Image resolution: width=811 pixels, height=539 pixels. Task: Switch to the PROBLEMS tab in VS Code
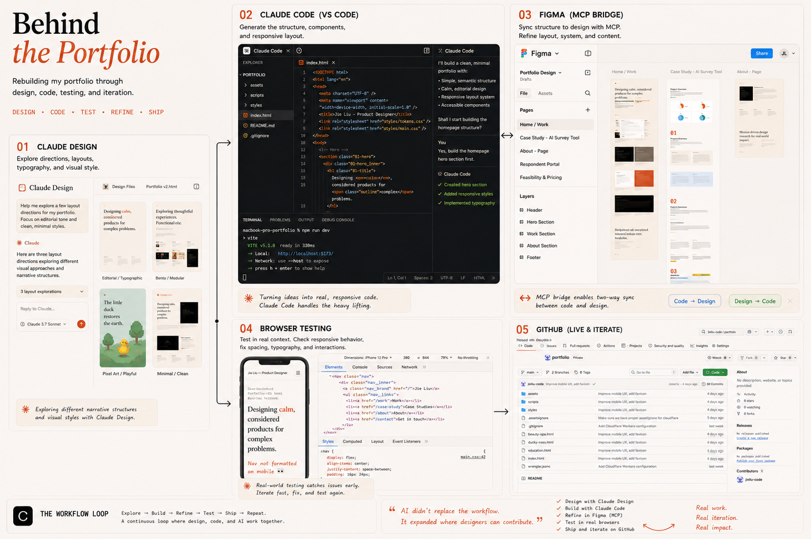point(280,220)
